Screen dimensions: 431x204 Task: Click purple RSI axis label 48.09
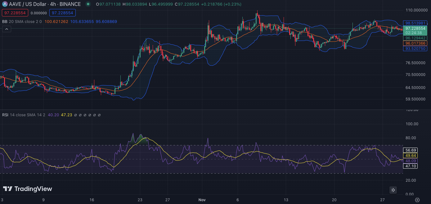(410, 161)
